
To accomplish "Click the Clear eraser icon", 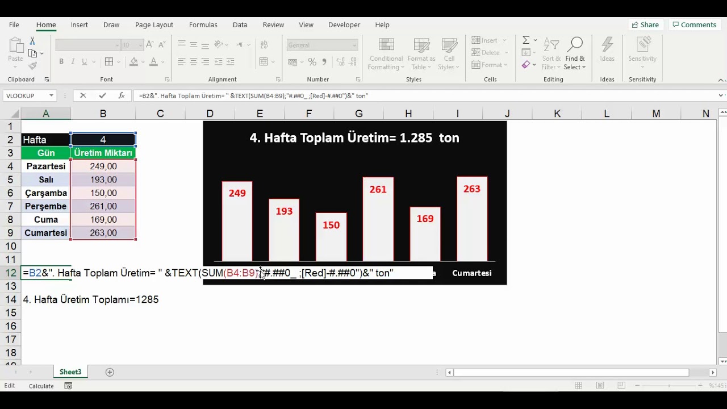I will pos(526,65).
